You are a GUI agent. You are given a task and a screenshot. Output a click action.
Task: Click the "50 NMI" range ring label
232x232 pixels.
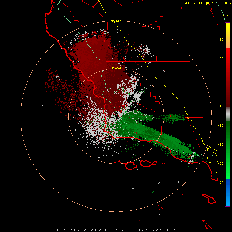click(116, 68)
